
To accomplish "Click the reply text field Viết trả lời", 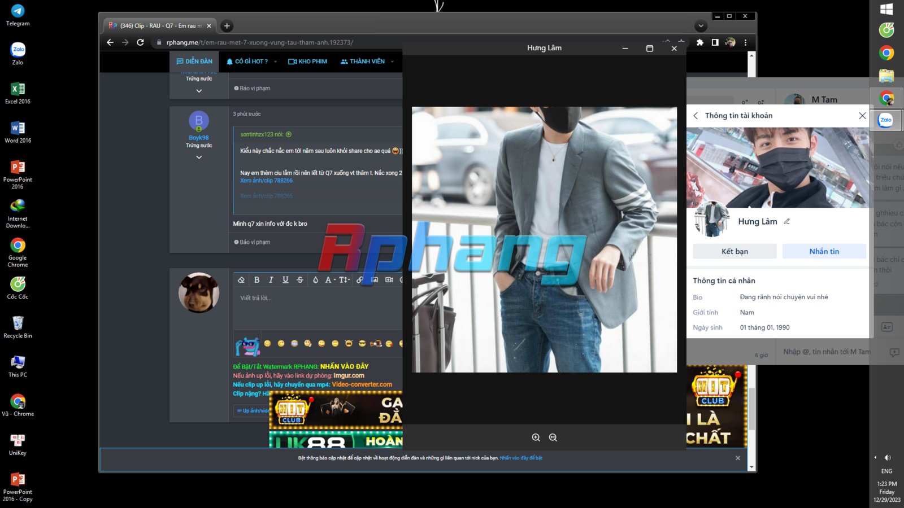I will tap(318, 308).
